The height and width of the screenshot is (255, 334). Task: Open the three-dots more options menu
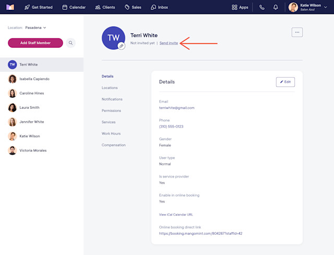pyautogui.click(x=297, y=32)
